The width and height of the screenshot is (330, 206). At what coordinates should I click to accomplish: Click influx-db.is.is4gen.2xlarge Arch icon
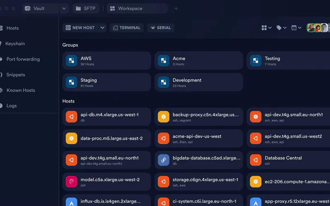coord(71,202)
